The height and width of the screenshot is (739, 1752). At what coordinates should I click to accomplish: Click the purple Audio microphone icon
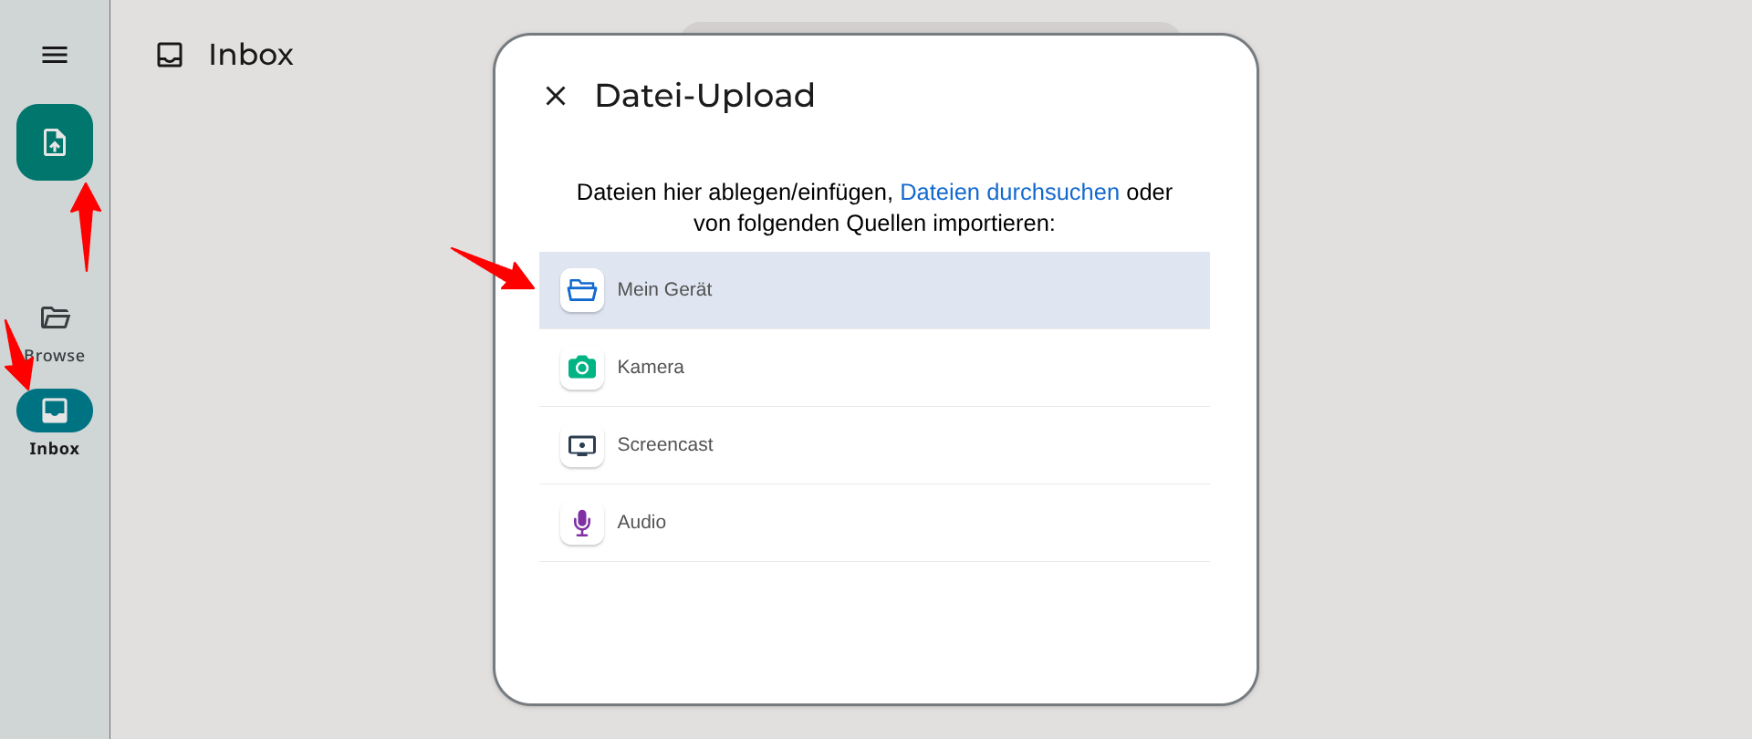[x=581, y=523]
